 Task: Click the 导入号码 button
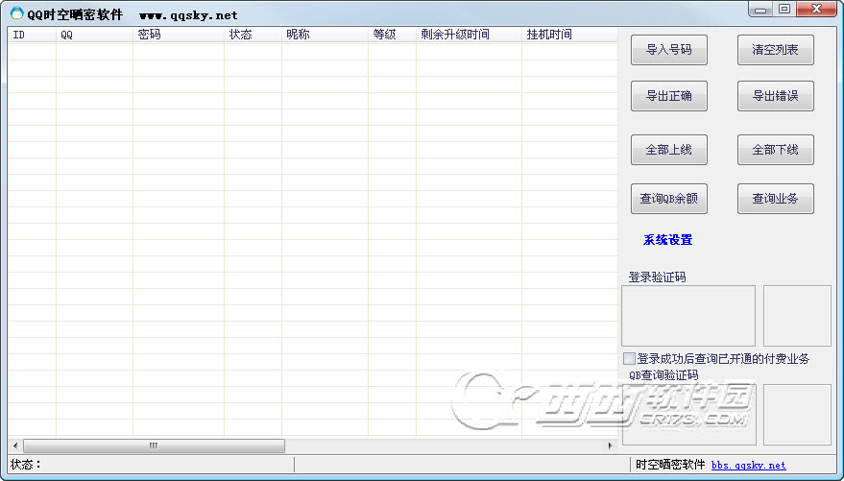click(x=668, y=50)
